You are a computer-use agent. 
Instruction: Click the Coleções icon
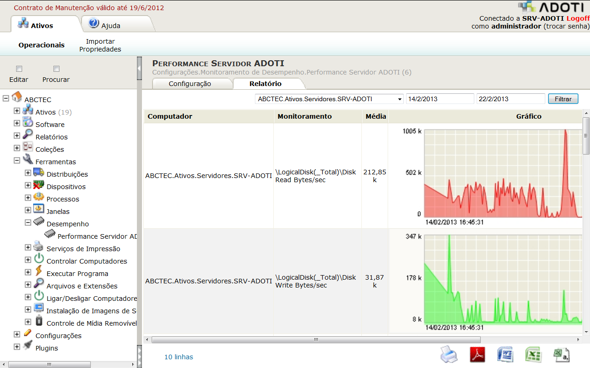28,147
